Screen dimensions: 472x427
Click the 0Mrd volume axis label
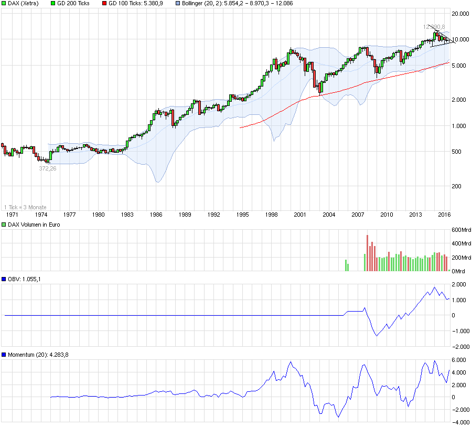[x=459, y=271]
